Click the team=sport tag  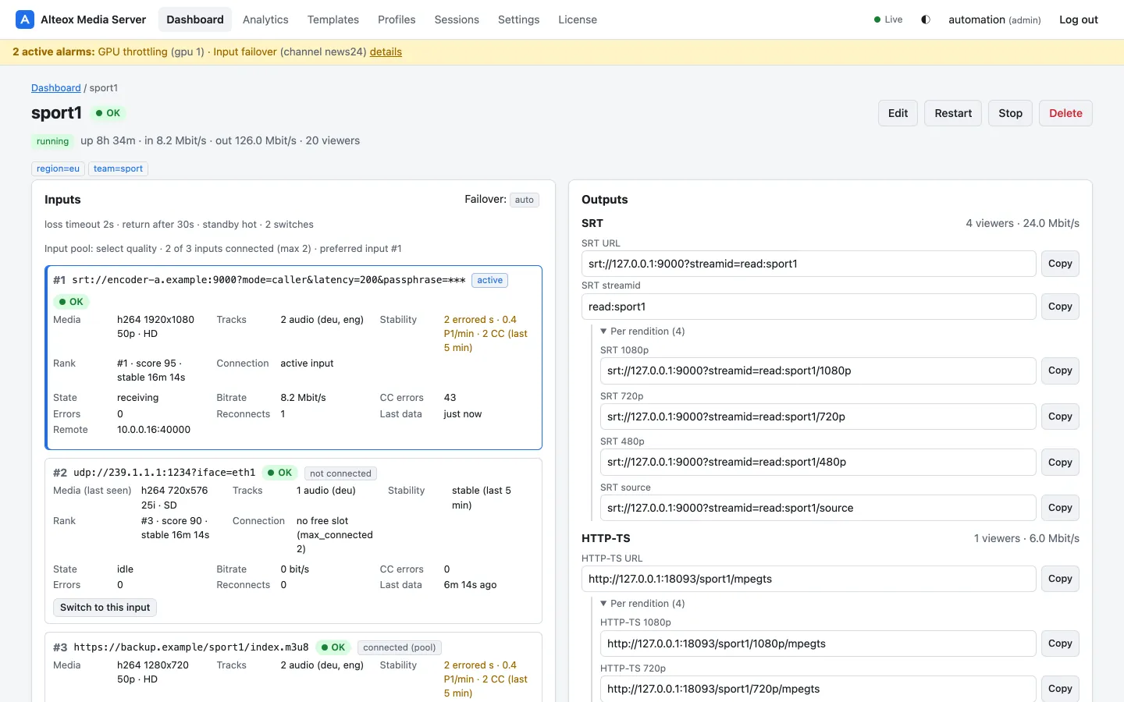click(118, 168)
